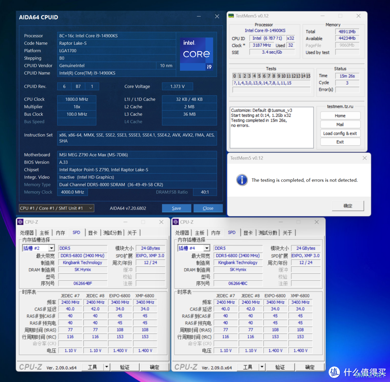390x382 pixels.
Task: Open 測試分數 tab in left CPU-Z
Action: point(112,233)
